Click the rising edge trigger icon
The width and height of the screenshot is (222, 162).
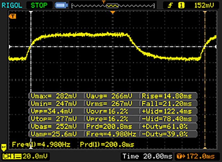(x=171, y=6)
